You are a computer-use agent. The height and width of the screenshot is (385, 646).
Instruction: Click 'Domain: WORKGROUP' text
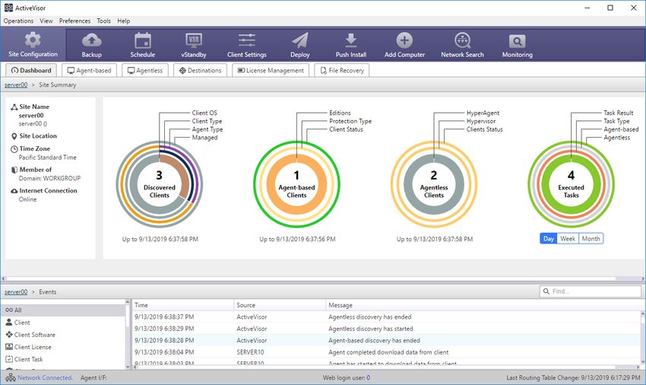click(x=49, y=178)
